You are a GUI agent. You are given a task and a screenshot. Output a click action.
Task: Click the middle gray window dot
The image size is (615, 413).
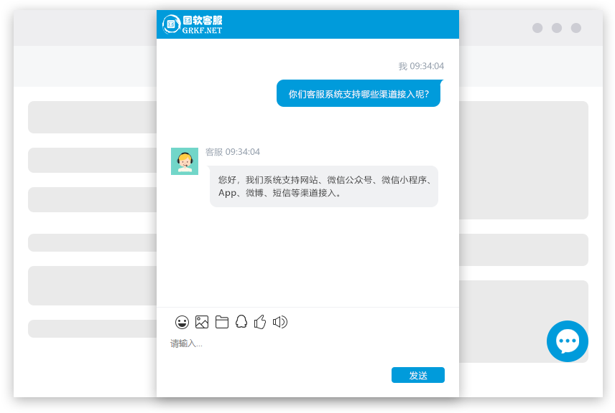[557, 28]
